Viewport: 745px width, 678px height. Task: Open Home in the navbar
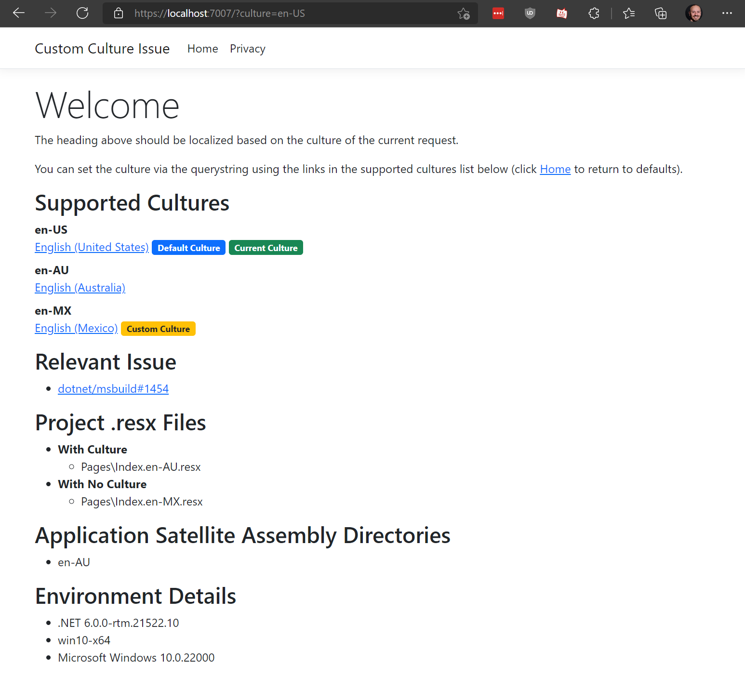(203, 49)
